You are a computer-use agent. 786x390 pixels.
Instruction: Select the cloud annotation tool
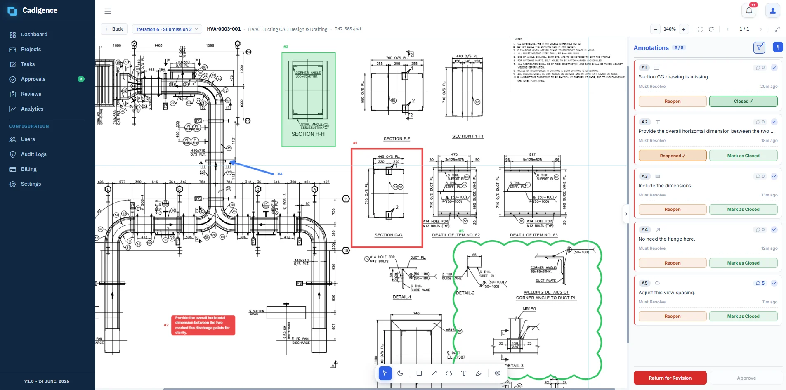coord(449,373)
